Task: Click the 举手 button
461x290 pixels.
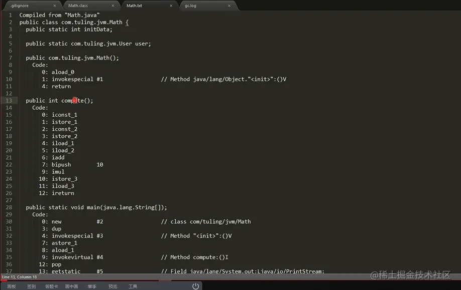Action: (x=92, y=286)
